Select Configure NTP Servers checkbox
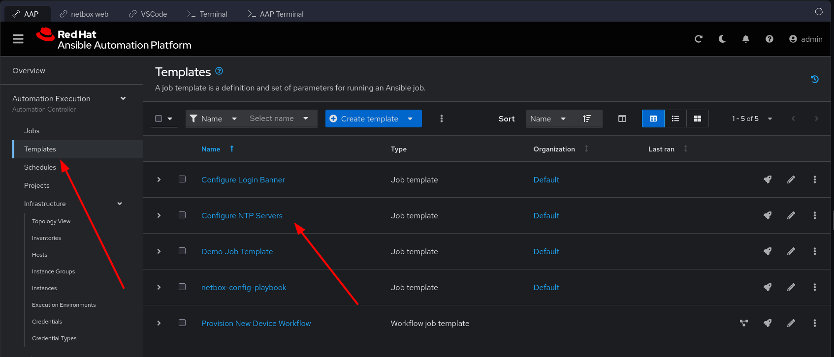Image resolution: width=834 pixels, height=357 pixels. [x=182, y=215]
